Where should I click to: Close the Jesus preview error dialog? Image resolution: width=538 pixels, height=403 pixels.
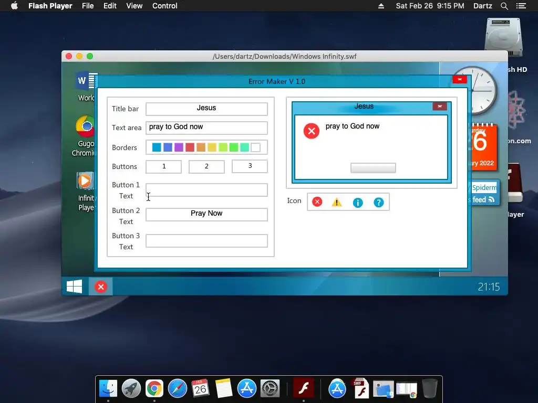pyautogui.click(x=440, y=106)
